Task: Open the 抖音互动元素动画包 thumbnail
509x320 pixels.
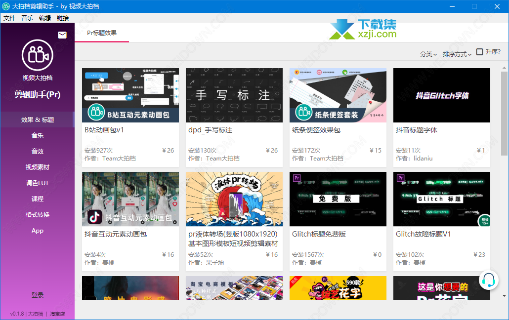Action: click(130, 199)
